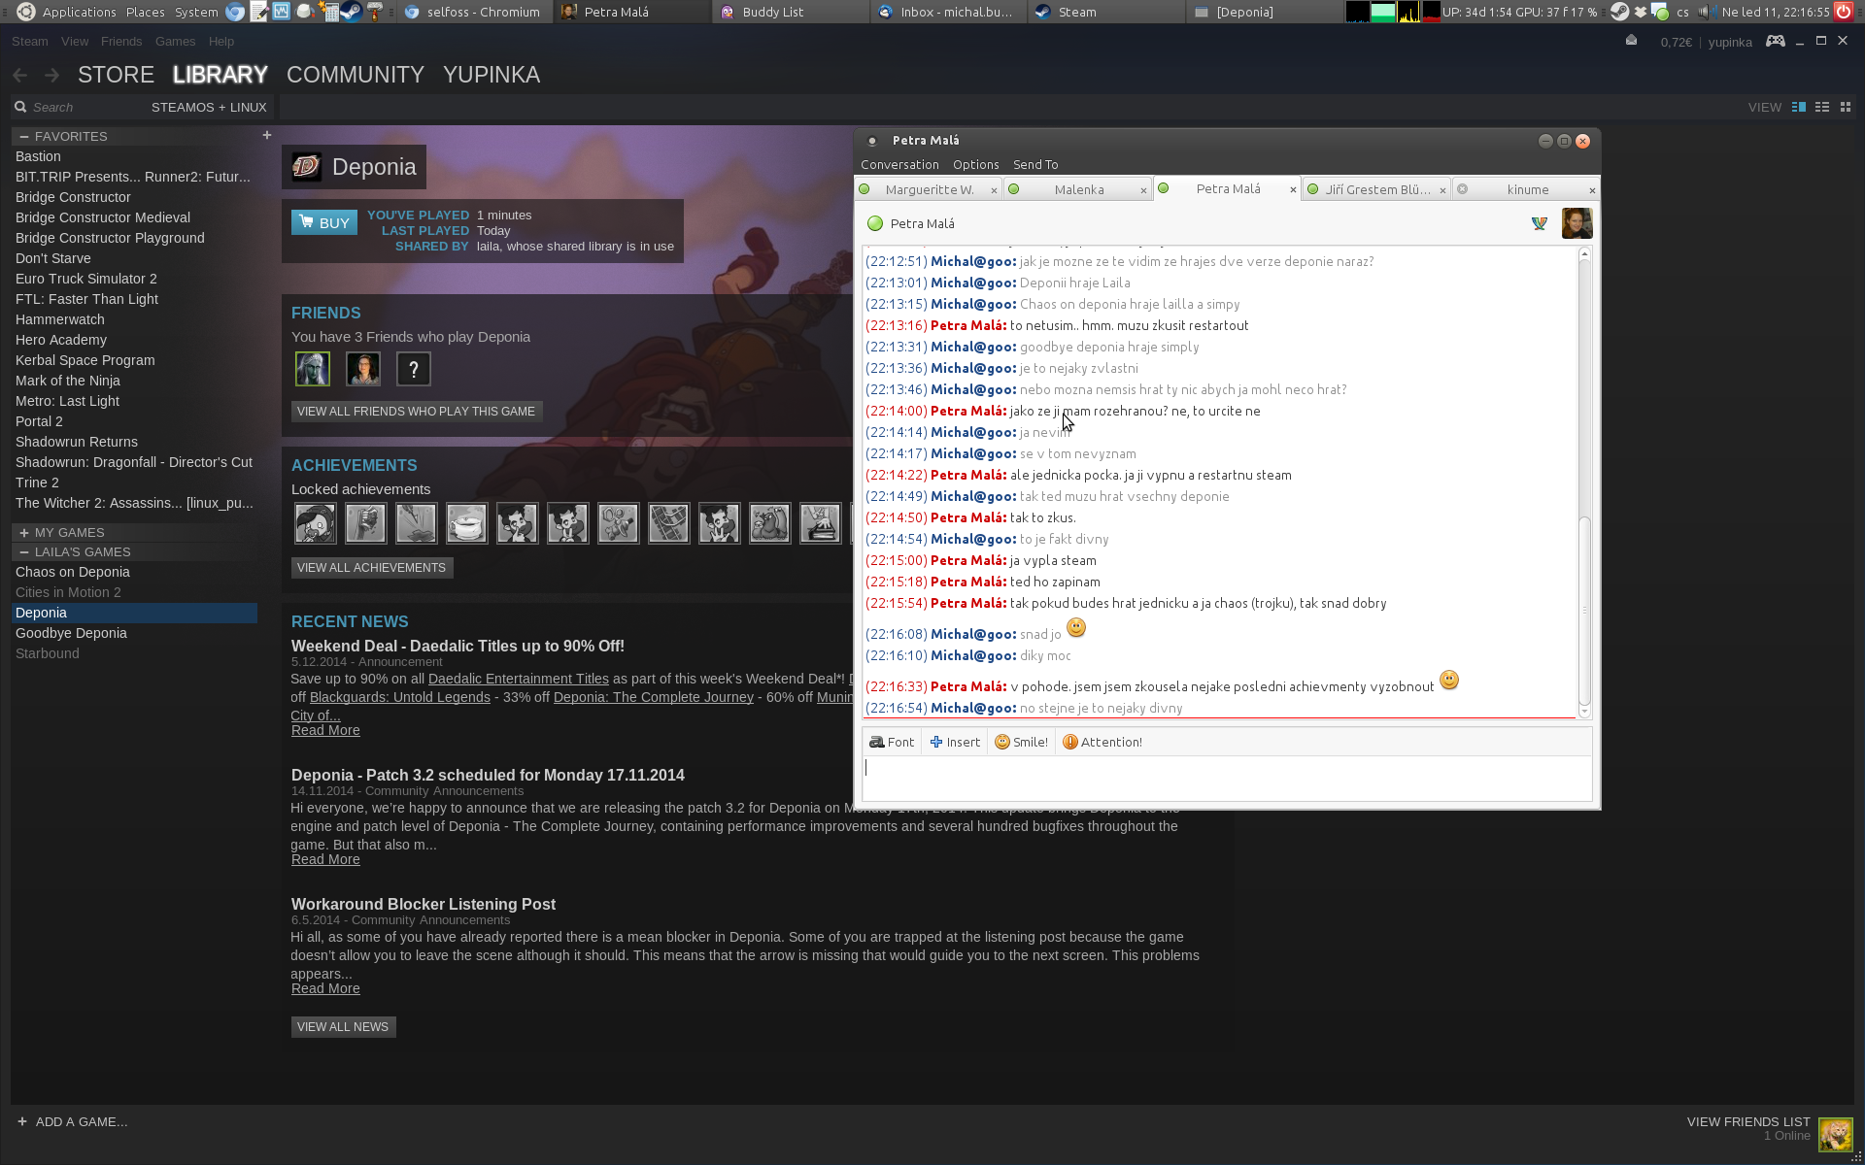Viewport: 1865px width, 1165px height.
Task: Click the VIEW ALL NEWS button
Action: (343, 1027)
